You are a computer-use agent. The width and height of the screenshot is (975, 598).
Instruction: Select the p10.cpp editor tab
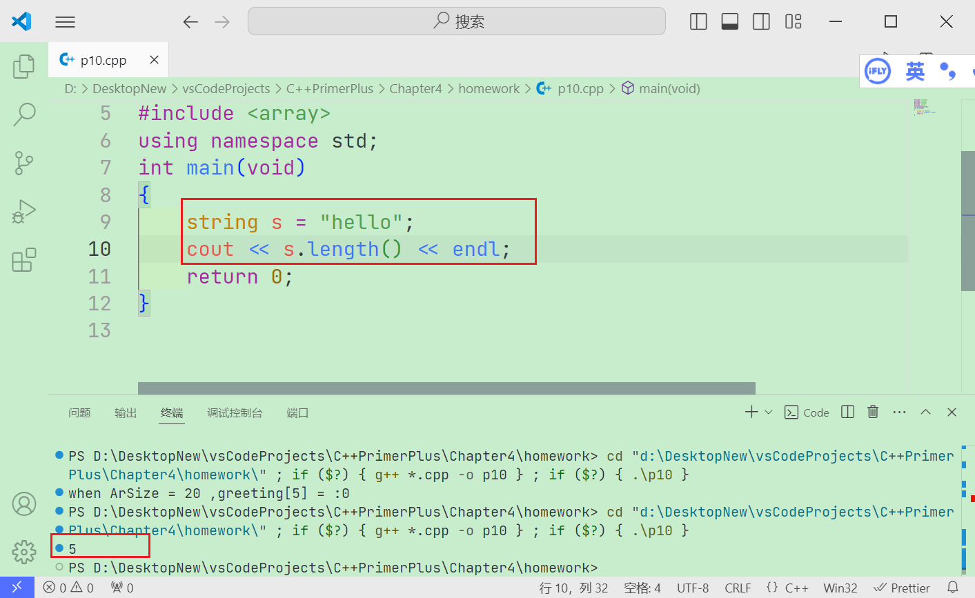click(108, 60)
